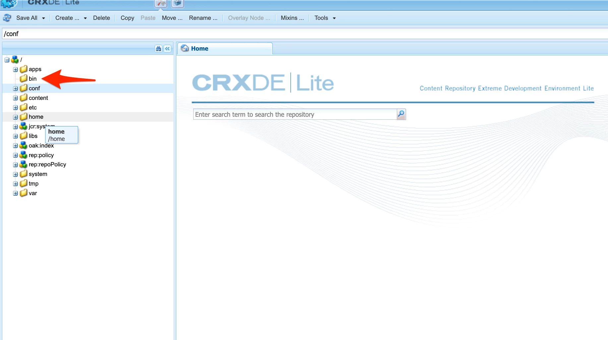Viewport: 608px width, 340px height.
Task: Expand the etc folder node
Action: [15, 108]
